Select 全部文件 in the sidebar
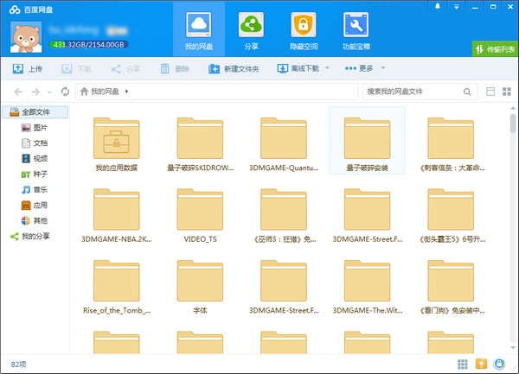519x374 pixels. (35, 112)
